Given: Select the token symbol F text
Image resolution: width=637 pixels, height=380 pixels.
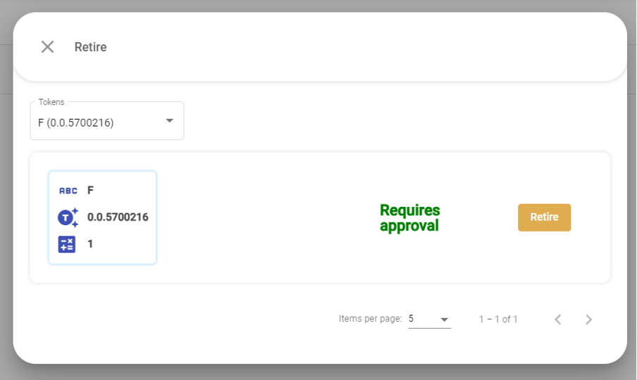Looking at the screenshot, I should [x=91, y=190].
